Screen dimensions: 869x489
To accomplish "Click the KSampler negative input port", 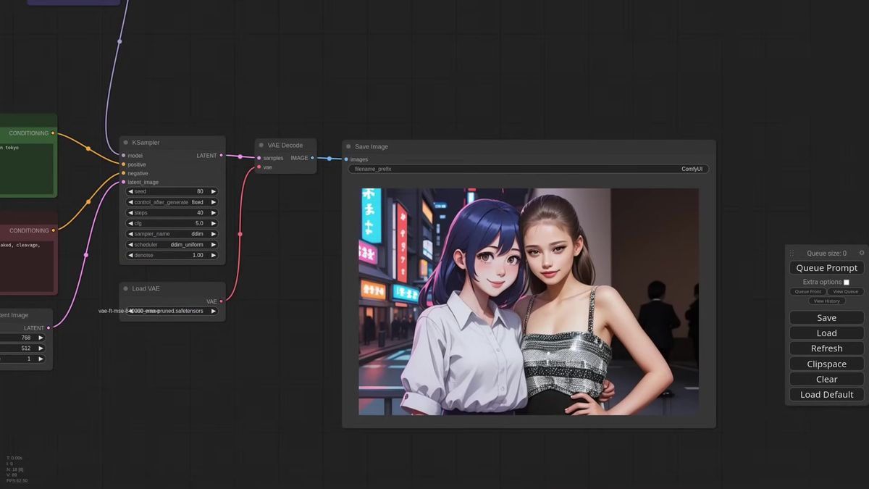I will 123,173.
